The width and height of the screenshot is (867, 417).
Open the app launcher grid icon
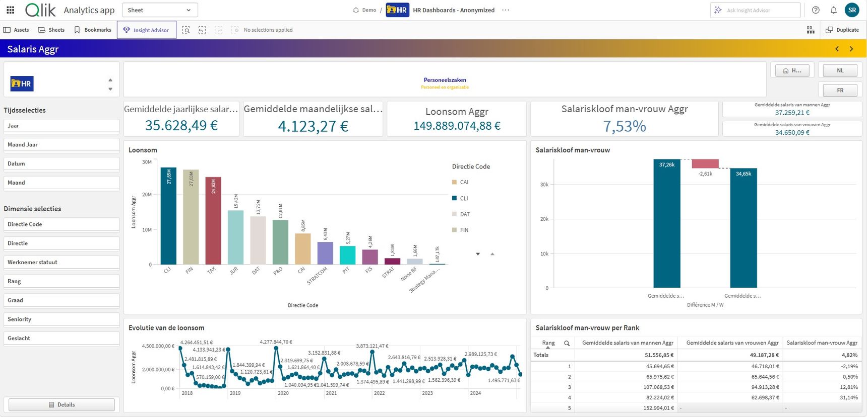(11, 10)
